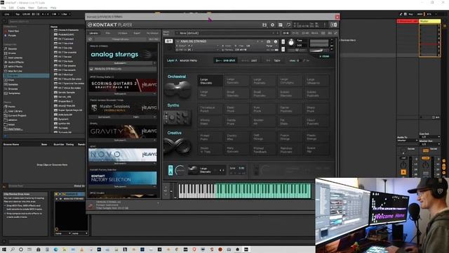449x253 pixels.
Task: Switch to the Expert tab in Kontakt
Action: [x=137, y=33]
